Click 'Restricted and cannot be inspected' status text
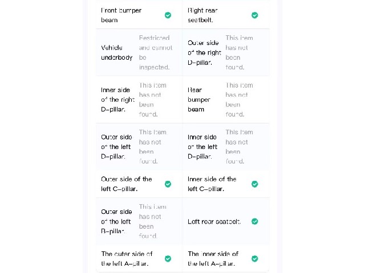The height and width of the screenshot is (273, 365). [156, 52]
